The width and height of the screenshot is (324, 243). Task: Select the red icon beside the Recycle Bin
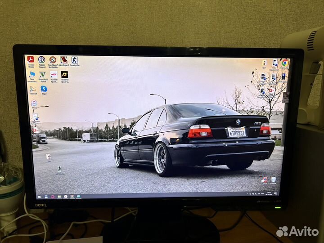pyautogui.click(x=265, y=180)
